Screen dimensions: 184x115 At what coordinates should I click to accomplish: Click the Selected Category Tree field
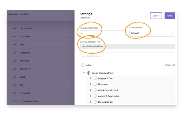click(127, 46)
